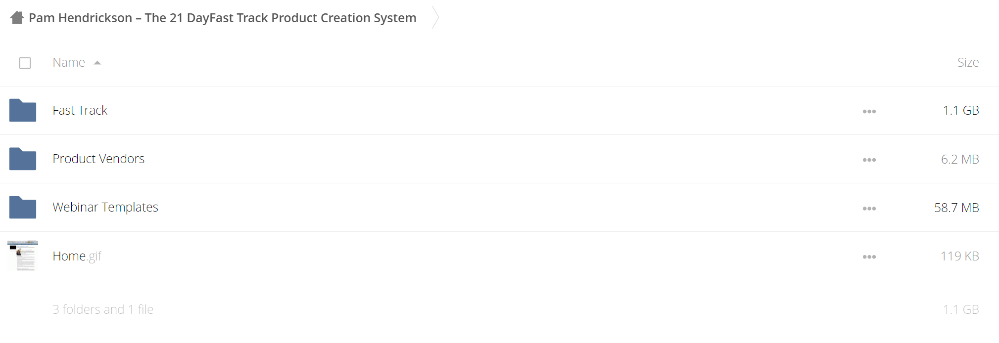Viewport: 999px width, 343px height.
Task: Sort by Size column header
Action: (968, 62)
